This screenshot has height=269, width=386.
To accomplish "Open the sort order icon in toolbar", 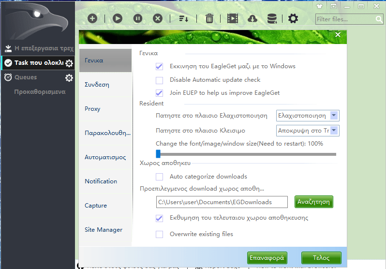I will [184, 18].
